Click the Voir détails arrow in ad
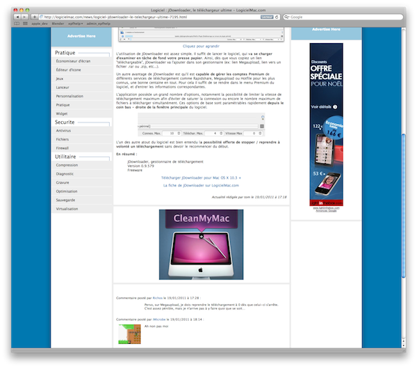 335,107
